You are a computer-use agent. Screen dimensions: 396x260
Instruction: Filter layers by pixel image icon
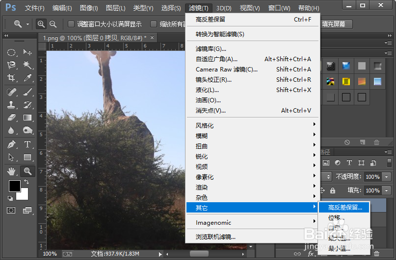[x=326, y=163]
